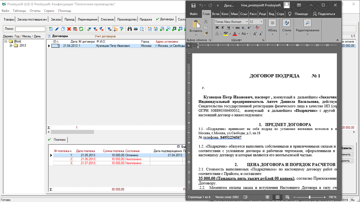Click the zoom in plus button in Word
The width and height of the screenshot is (360, 202).
[x=324, y=197]
